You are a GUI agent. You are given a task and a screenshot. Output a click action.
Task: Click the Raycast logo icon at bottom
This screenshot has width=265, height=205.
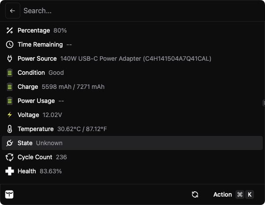pyautogui.click(x=9, y=194)
